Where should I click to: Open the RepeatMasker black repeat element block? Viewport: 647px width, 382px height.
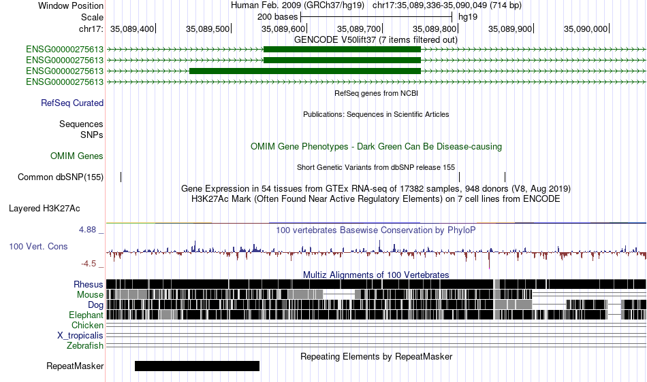point(197,366)
